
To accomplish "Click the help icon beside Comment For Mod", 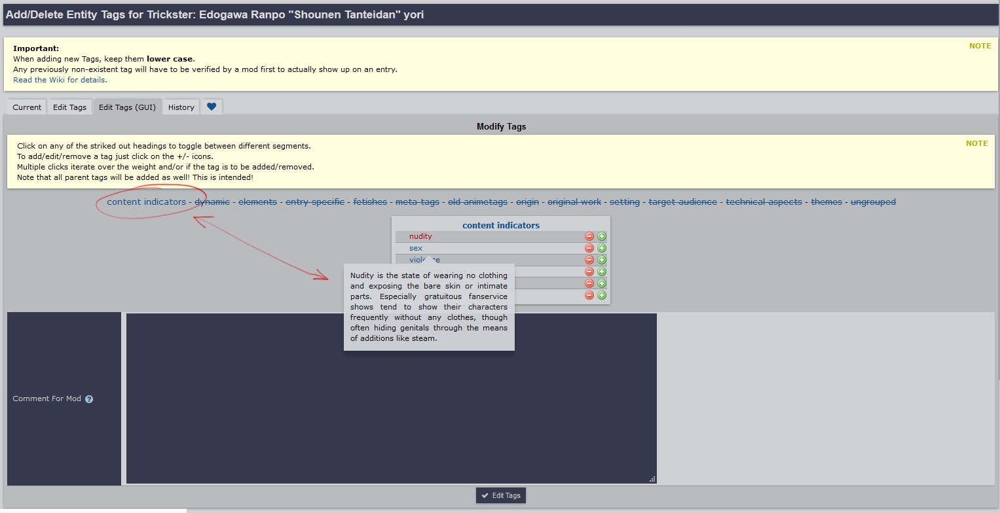I will 89,399.
